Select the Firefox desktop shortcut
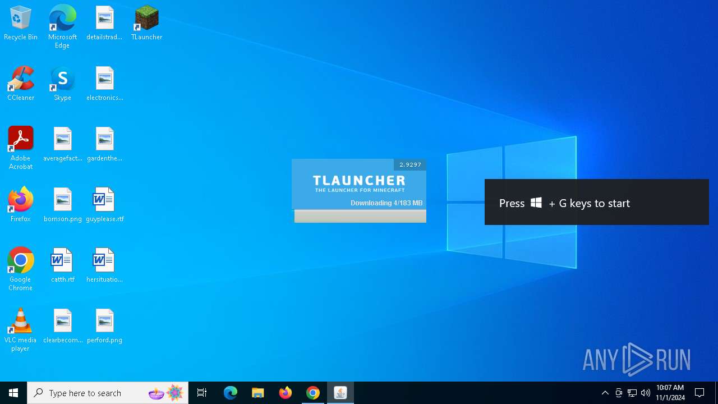Viewport: 718px width, 404px height. [x=21, y=205]
